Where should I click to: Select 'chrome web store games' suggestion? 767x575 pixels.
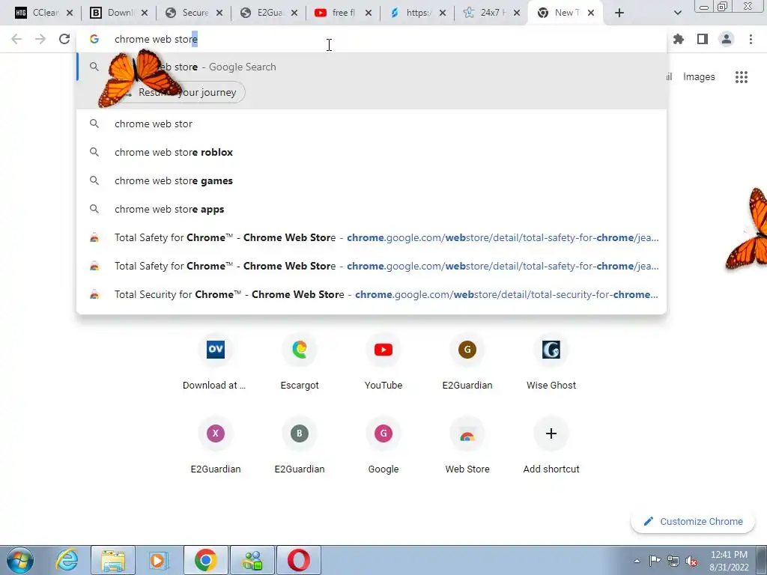[x=372, y=180]
